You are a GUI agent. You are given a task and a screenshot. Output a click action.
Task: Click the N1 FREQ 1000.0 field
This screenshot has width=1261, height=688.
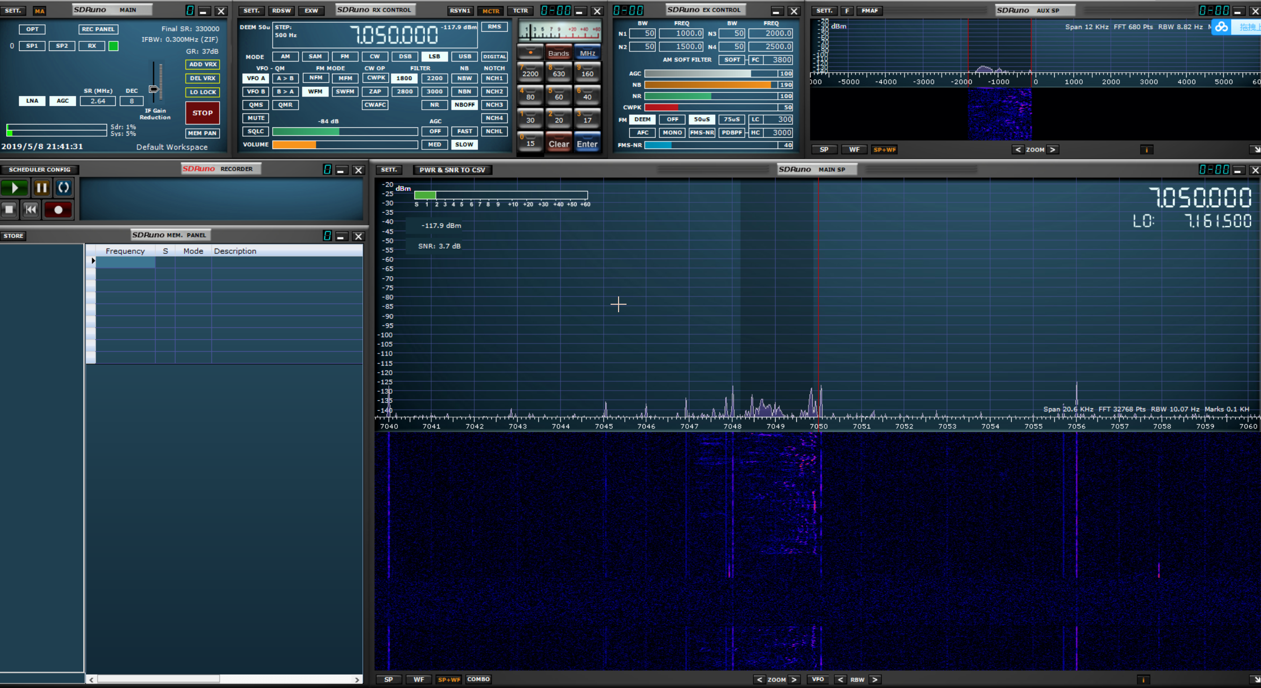pyautogui.click(x=681, y=33)
